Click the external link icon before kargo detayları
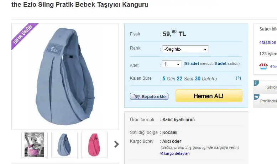This screenshot has height=164, width=277. pyautogui.click(x=162, y=153)
